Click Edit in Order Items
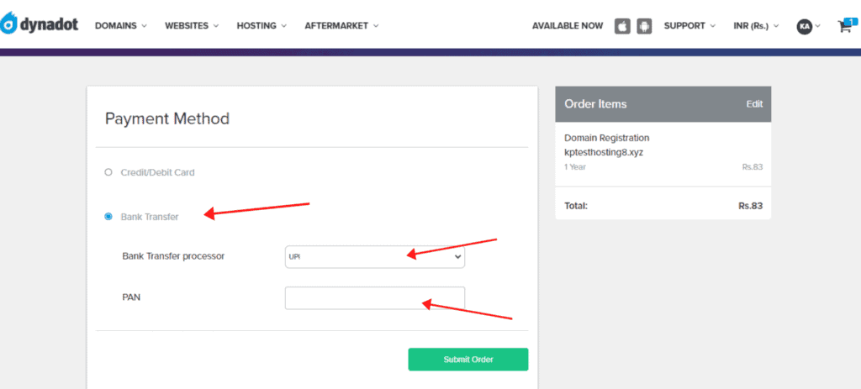 tap(754, 104)
